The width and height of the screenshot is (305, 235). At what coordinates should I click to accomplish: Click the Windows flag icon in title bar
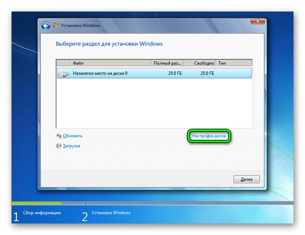coord(56,25)
